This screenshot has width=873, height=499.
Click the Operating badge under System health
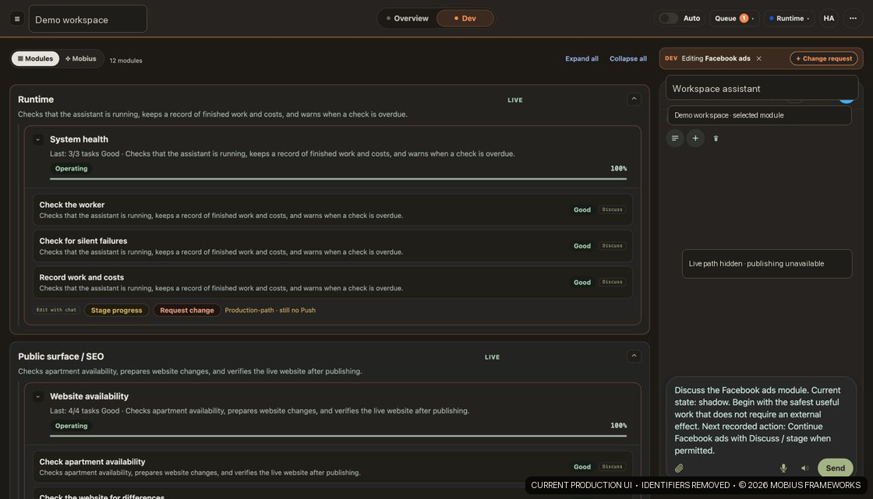71,169
